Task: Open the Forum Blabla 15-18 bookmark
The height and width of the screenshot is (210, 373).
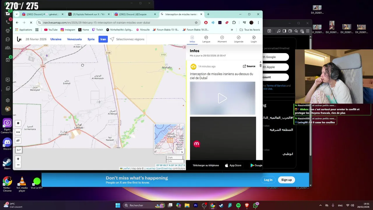Action: [165, 30]
